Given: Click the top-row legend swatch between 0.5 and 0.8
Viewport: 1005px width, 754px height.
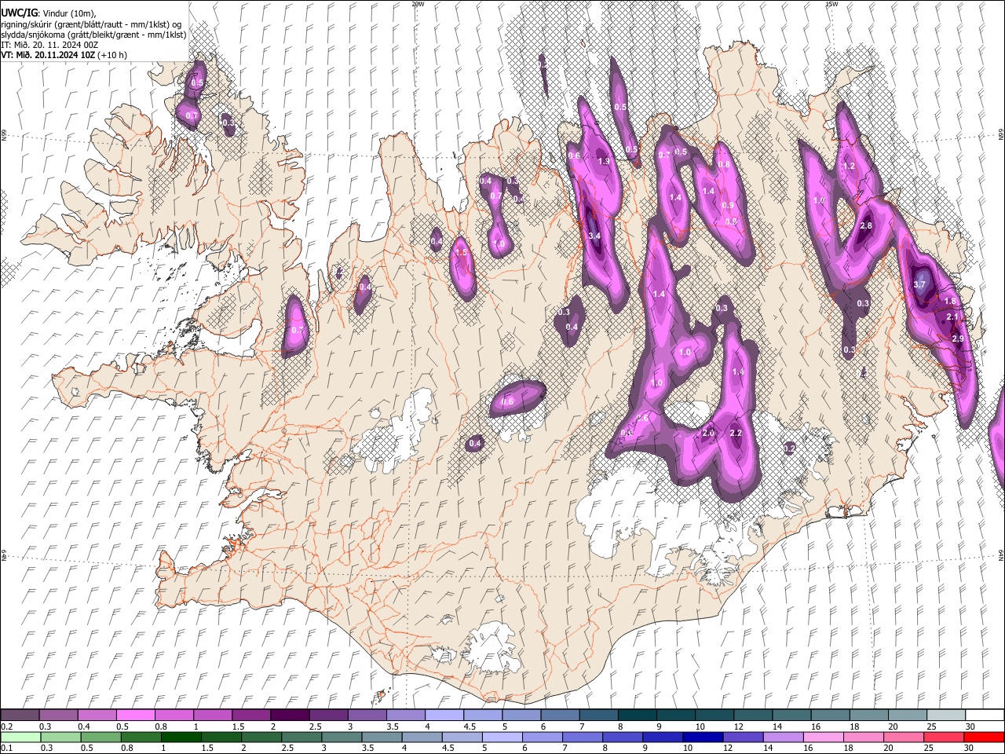Looking at the screenshot, I should tap(135, 716).
